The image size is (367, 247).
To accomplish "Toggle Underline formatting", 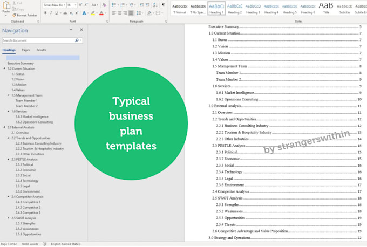I will 57,13.
